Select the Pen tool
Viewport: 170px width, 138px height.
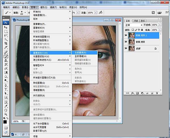coord(6,85)
